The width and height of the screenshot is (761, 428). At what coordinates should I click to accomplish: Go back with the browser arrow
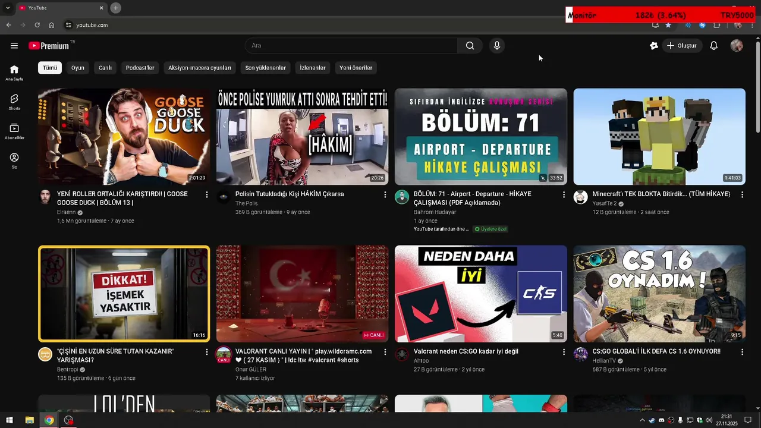[x=8, y=25]
